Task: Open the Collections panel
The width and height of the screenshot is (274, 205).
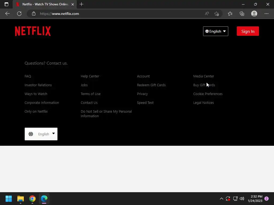Action: (242, 14)
